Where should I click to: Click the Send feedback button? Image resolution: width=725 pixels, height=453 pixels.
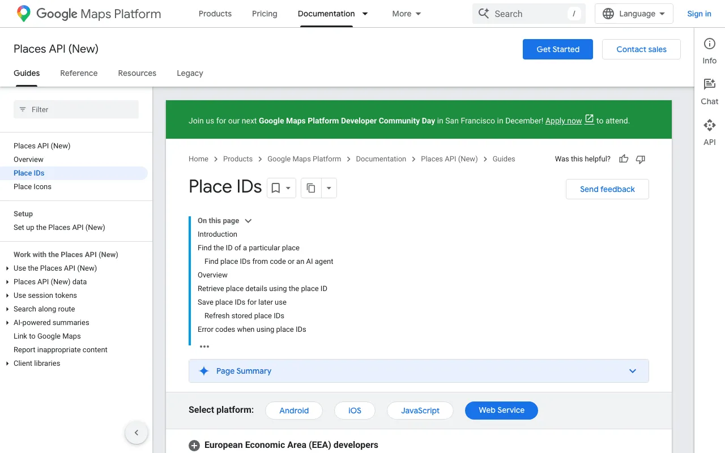607,189
